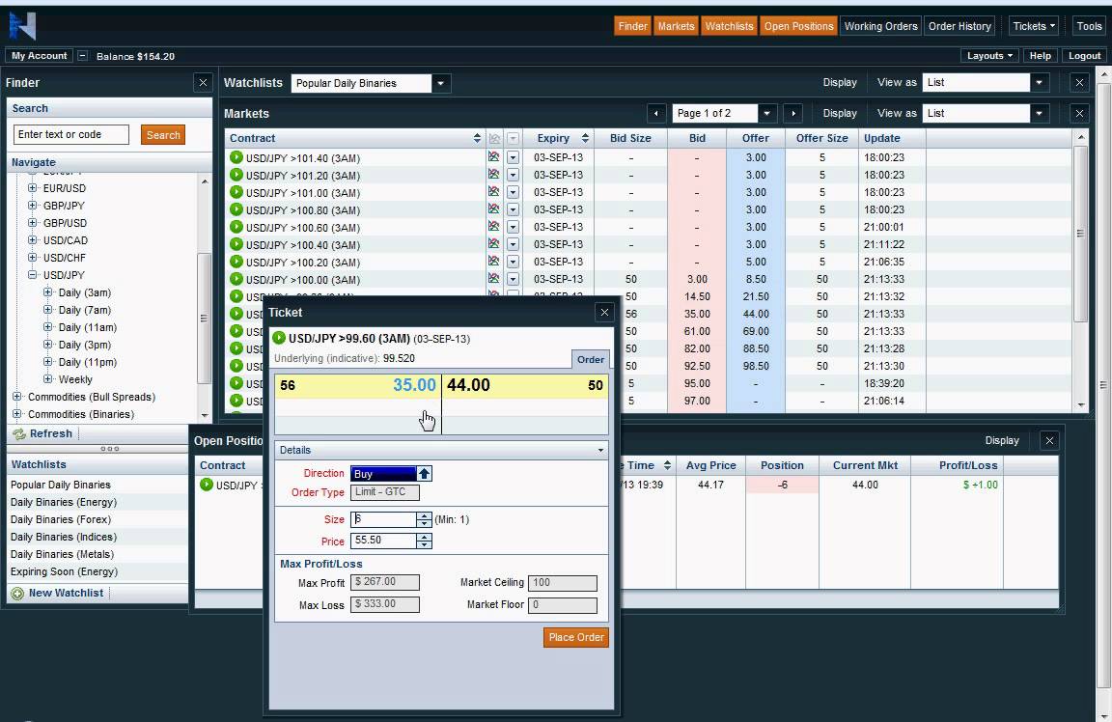Collapse account bar with minus icon
The width and height of the screenshot is (1112, 722).
point(82,55)
